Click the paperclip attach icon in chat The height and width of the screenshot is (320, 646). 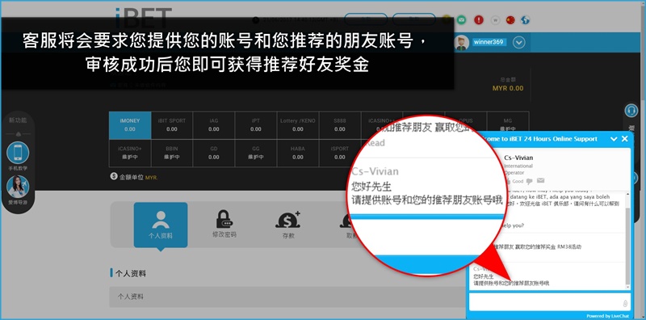click(625, 304)
